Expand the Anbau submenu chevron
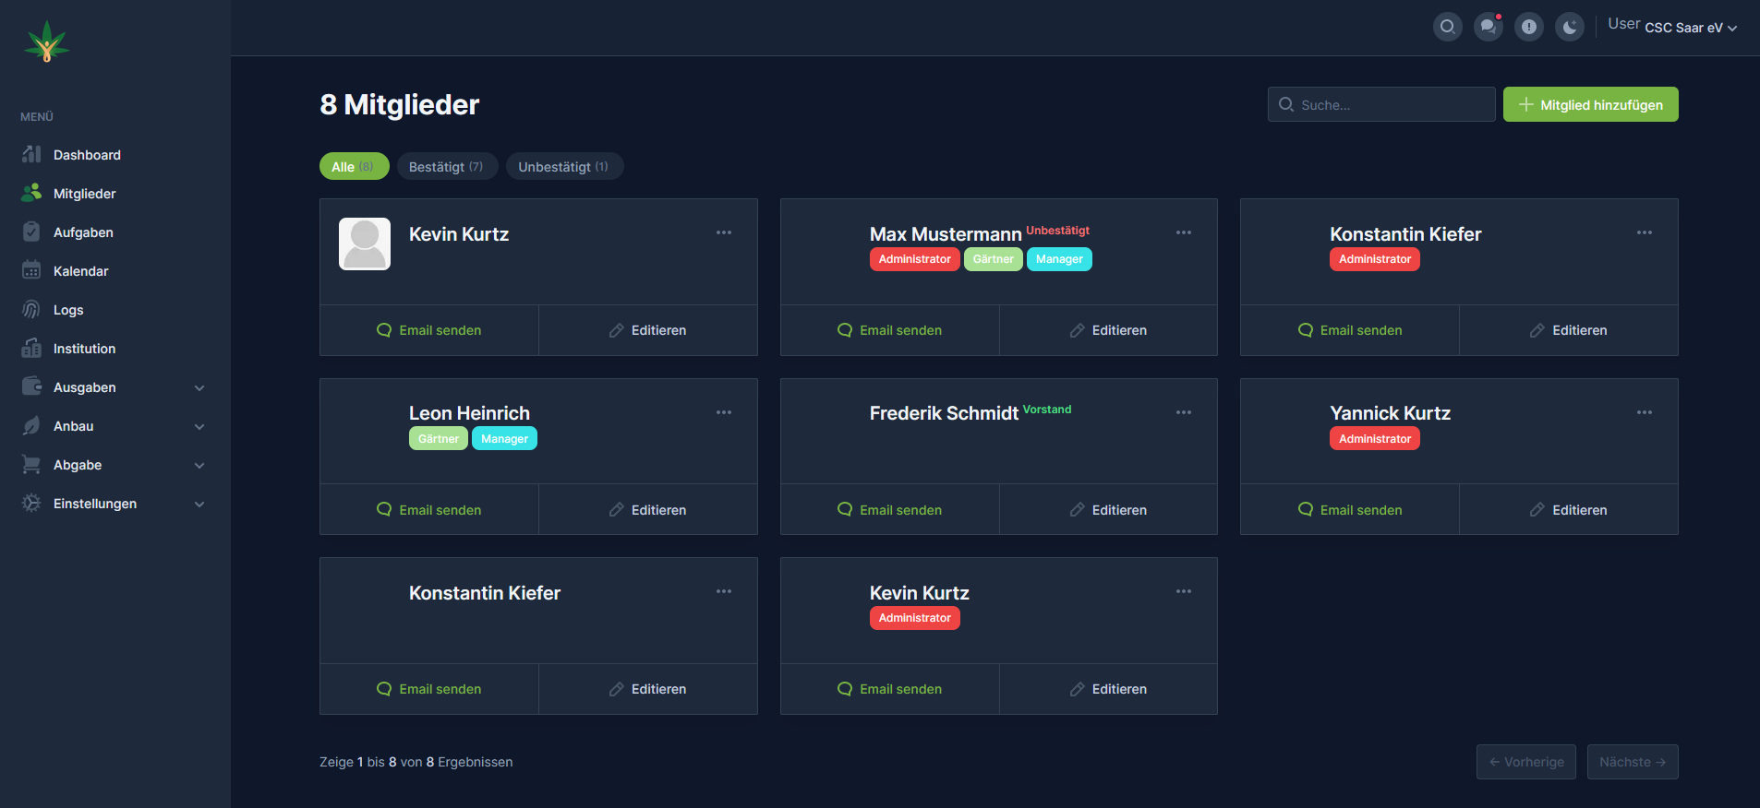Screen dimensions: 1760x808 199,427
